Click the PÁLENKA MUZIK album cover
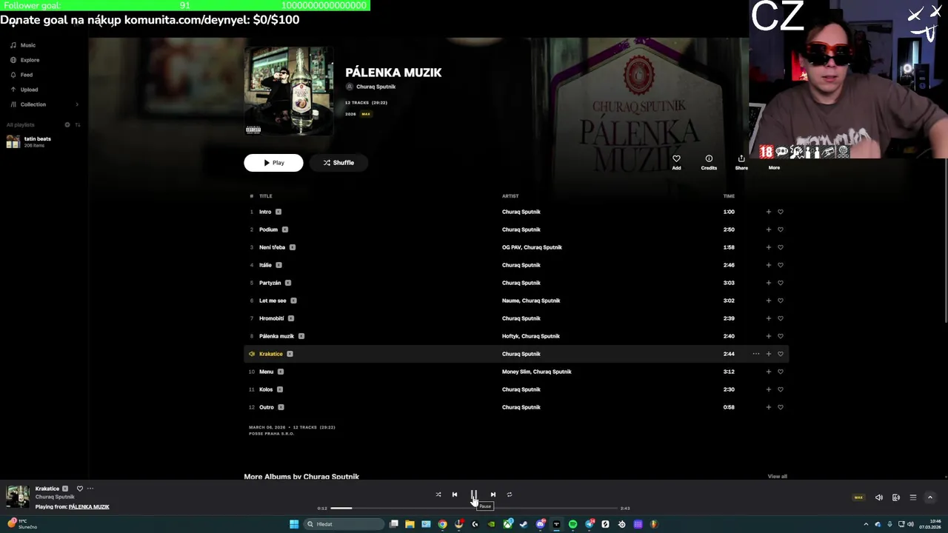The height and width of the screenshot is (533, 948). point(289,91)
